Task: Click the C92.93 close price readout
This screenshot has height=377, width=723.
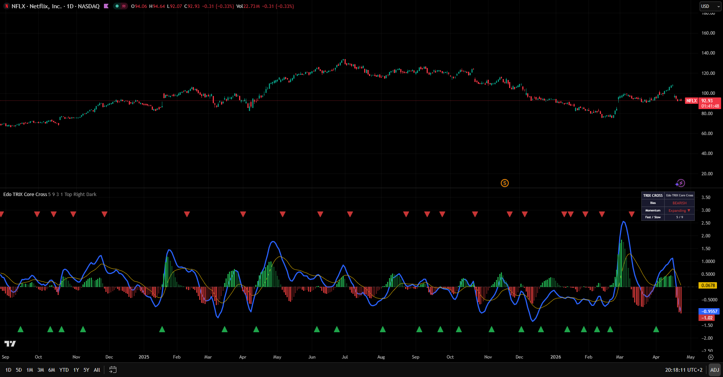Action: click(192, 6)
